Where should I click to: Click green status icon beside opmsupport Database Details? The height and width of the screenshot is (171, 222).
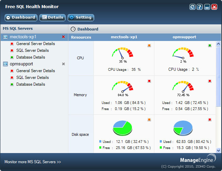pyautogui.click(x=12, y=84)
